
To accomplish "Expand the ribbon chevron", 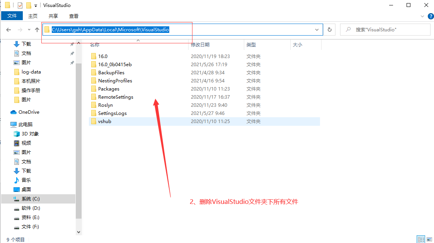I will 422,16.
